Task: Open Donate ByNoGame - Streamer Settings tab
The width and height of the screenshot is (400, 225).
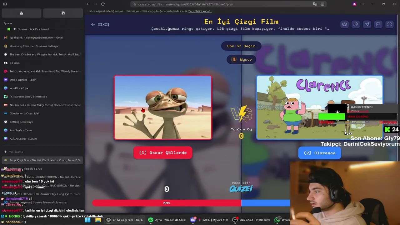Action: click(x=42, y=46)
